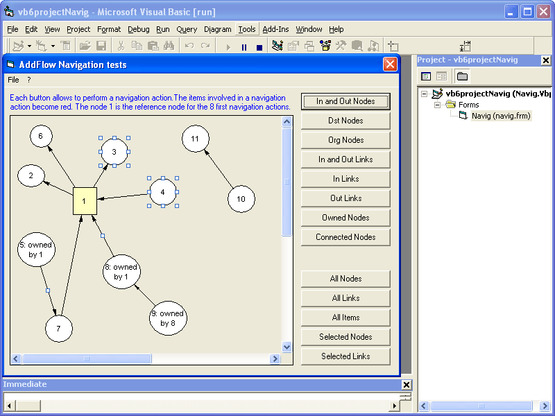
Task: Open dropdown arrow beside Add Form icon
Action: [x=53, y=46]
